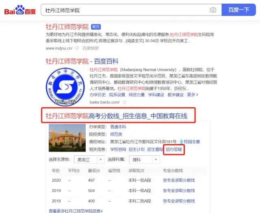Image resolution: width=260 pixels, height=213 pixels.
Task: Click the icon next to www.mdjnu.cn
Action: 77,48
